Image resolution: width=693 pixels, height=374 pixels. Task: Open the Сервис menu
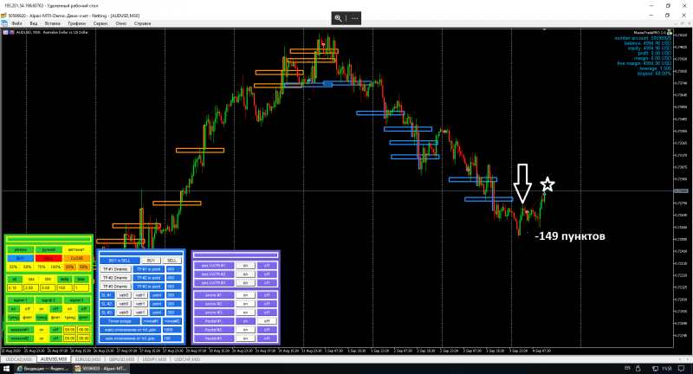click(x=100, y=23)
